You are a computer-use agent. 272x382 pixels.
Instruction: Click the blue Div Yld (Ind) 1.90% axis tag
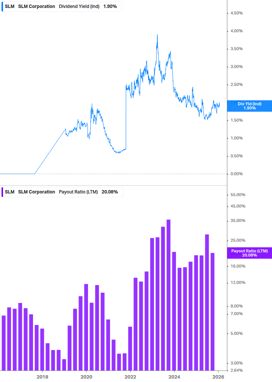pos(249,106)
